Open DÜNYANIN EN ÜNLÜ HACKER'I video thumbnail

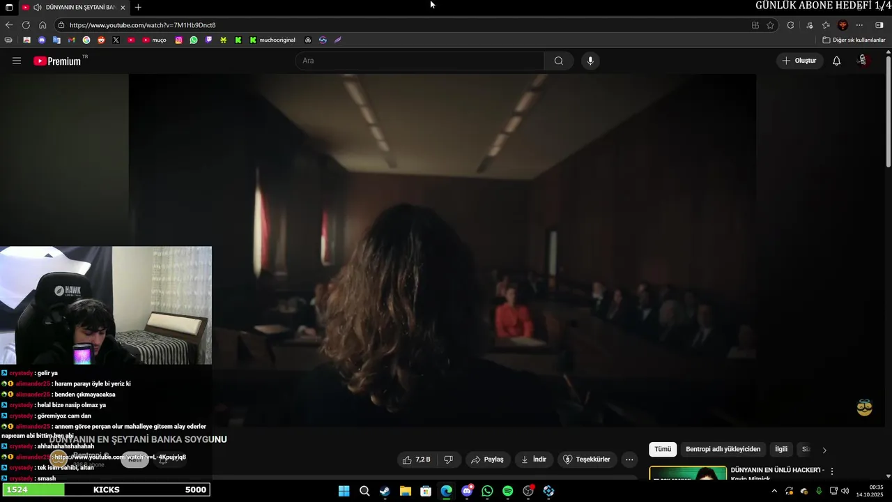click(688, 473)
